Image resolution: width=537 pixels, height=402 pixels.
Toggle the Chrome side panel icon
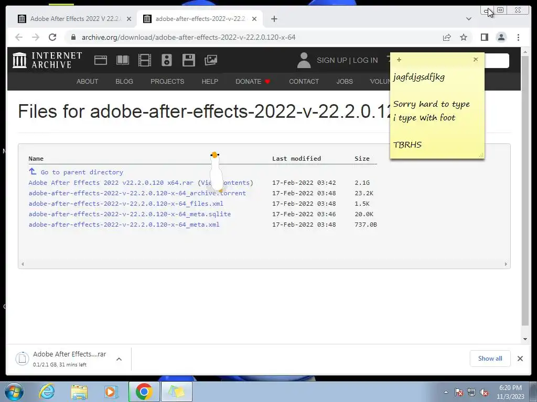[x=484, y=37]
